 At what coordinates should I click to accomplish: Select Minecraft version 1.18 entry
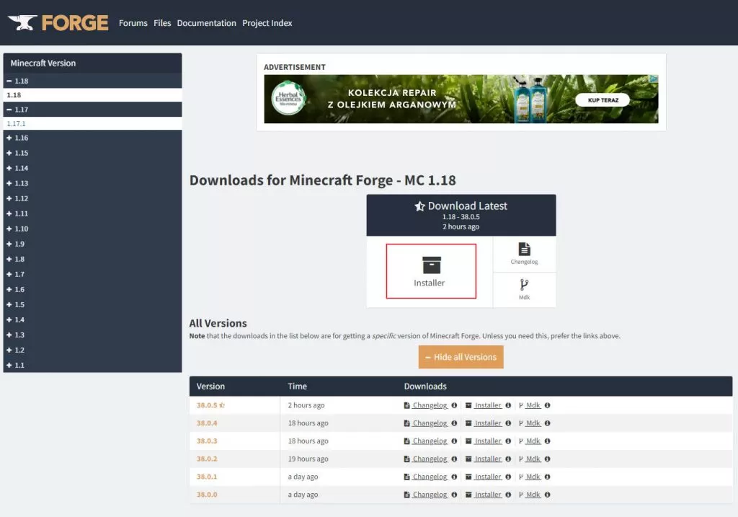92,95
